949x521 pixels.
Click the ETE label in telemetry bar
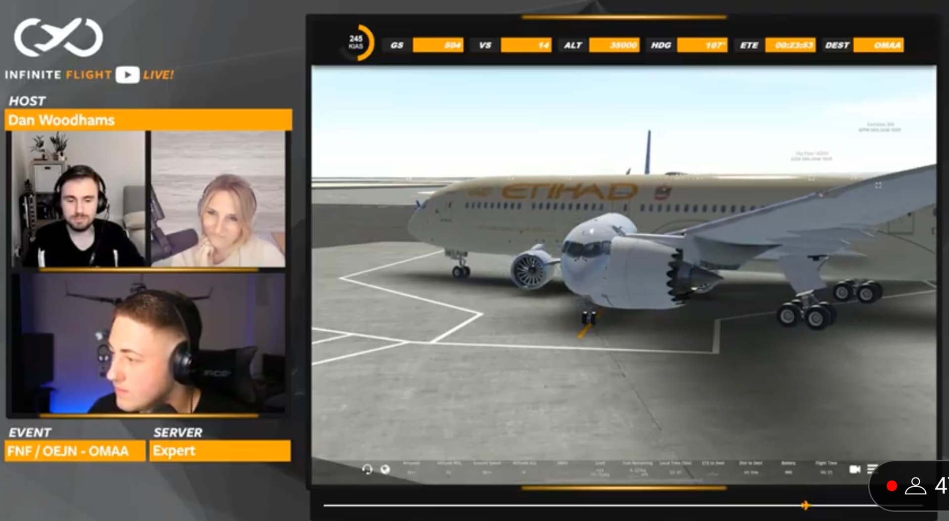click(x=749, y=45)
